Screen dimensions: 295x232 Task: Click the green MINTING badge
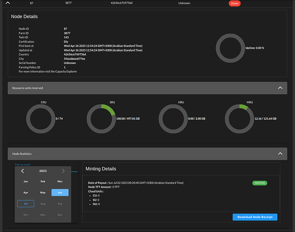click(260, 183)
